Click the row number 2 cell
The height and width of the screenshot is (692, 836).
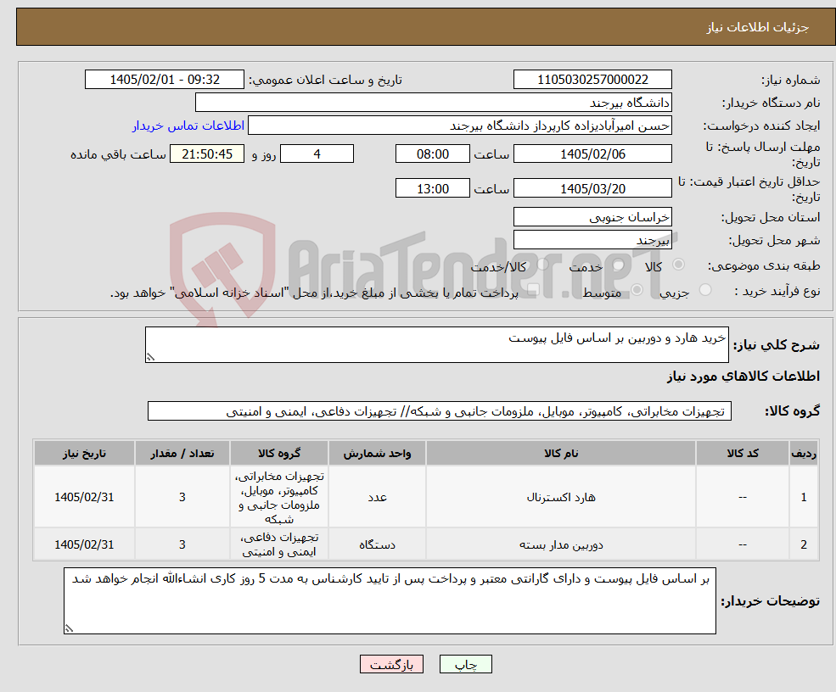804,544
